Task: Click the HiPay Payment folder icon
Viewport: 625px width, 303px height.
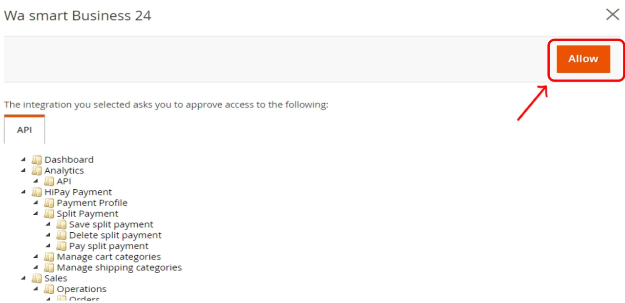Action: tap(37, 192)
